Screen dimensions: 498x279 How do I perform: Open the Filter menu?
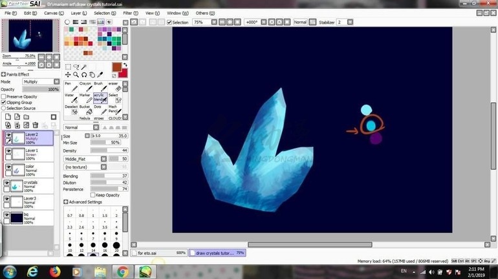[129, 13]
